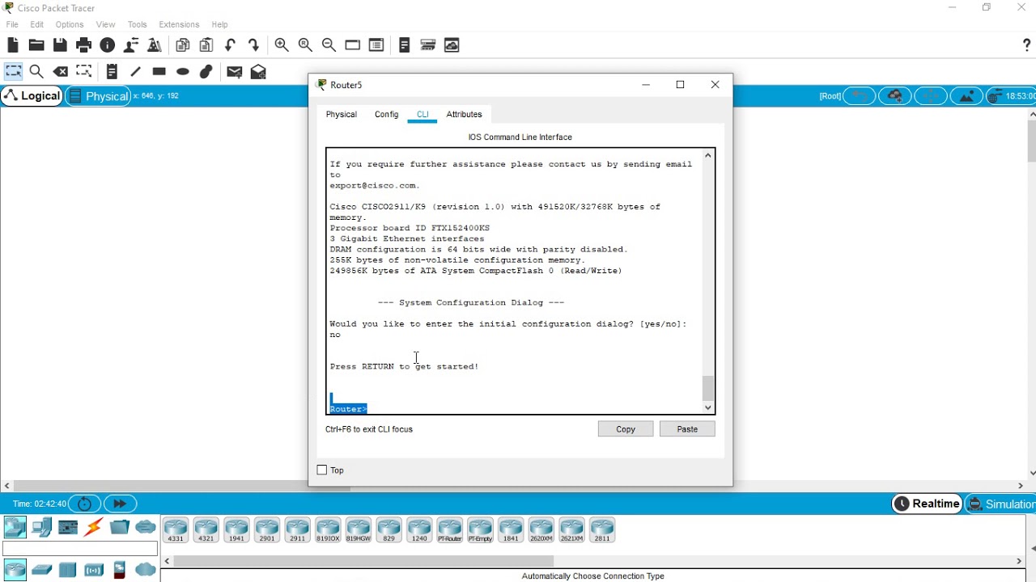1036x582 pixels.
Task: Choose the Connections lightning bolt category
Action: [94, 528]
